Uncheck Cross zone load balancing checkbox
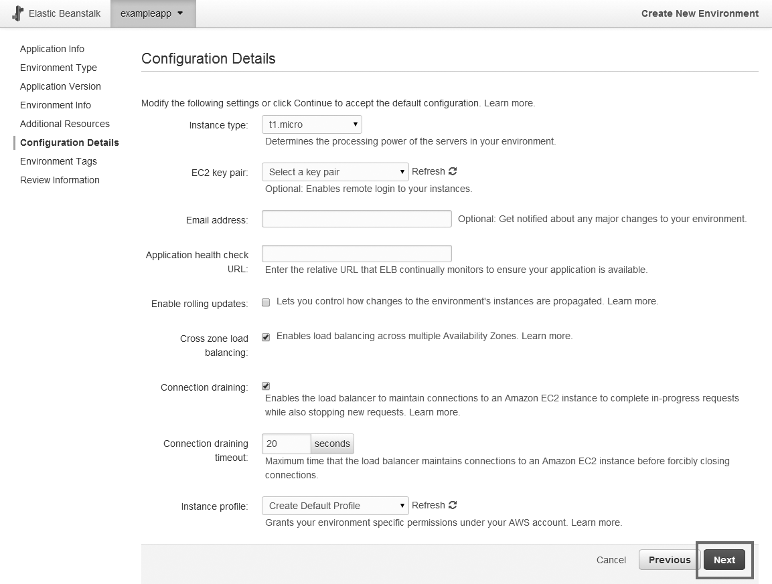 coord(266,337)
